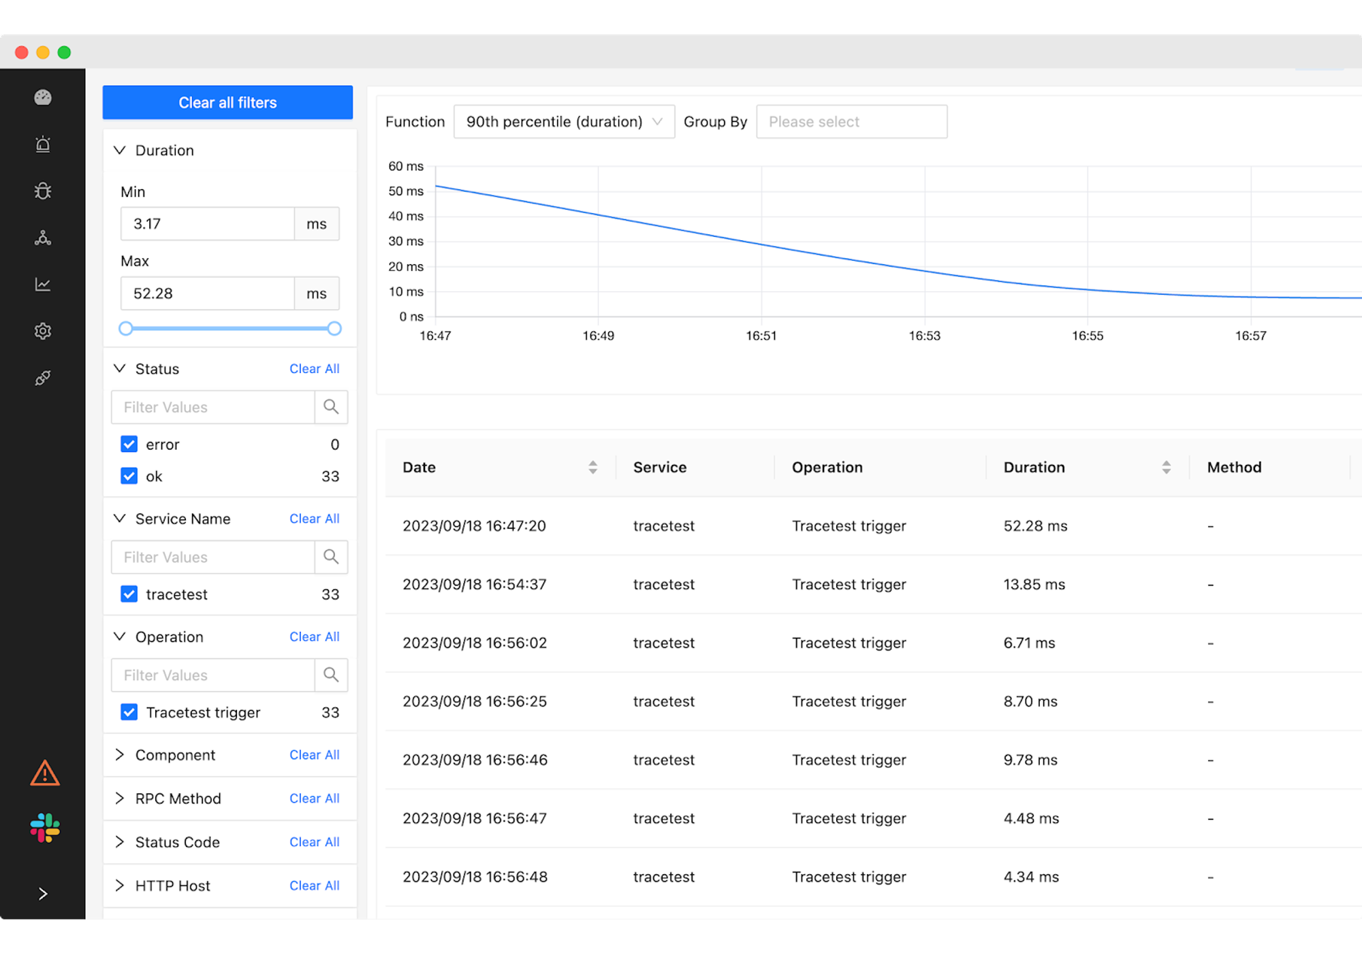Click the orange warning triangle icon
The width and height of the screenshot is (1362, 953).
tap(44, 773)
